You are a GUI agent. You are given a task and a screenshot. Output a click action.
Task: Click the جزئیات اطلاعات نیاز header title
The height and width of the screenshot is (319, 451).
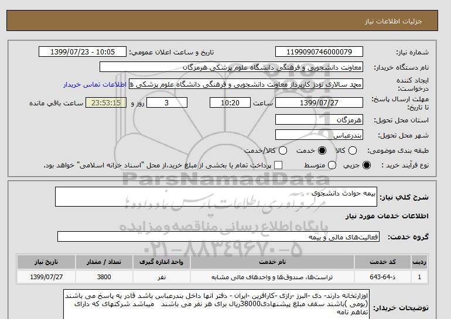pyautogui.click(x=393, y=21)
